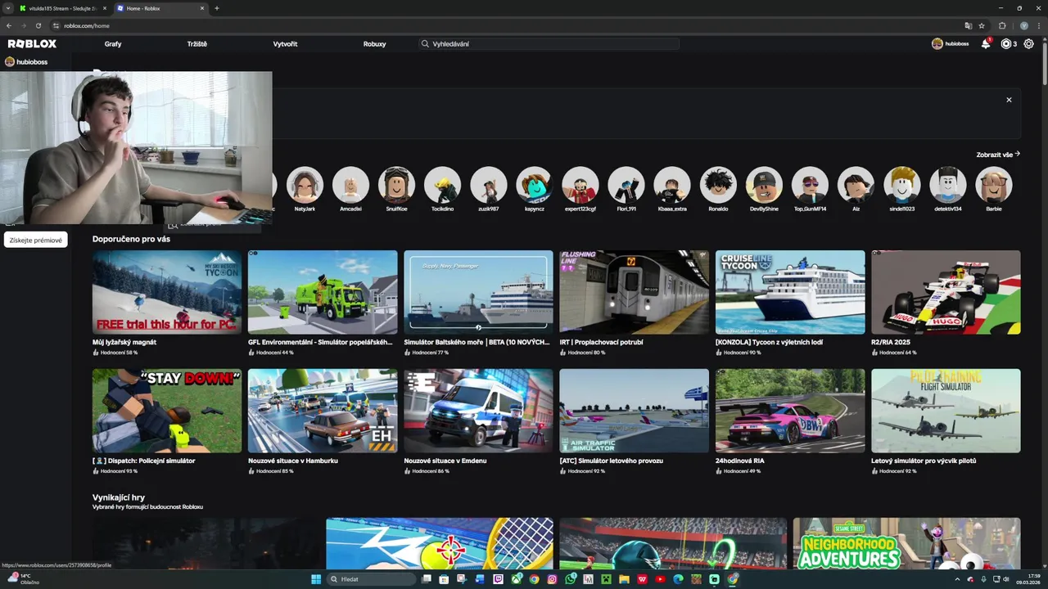Open Chrome extensions puzzle icon
The height and width of the screenshot is (589, 1048).
[x=1002, y=25]
